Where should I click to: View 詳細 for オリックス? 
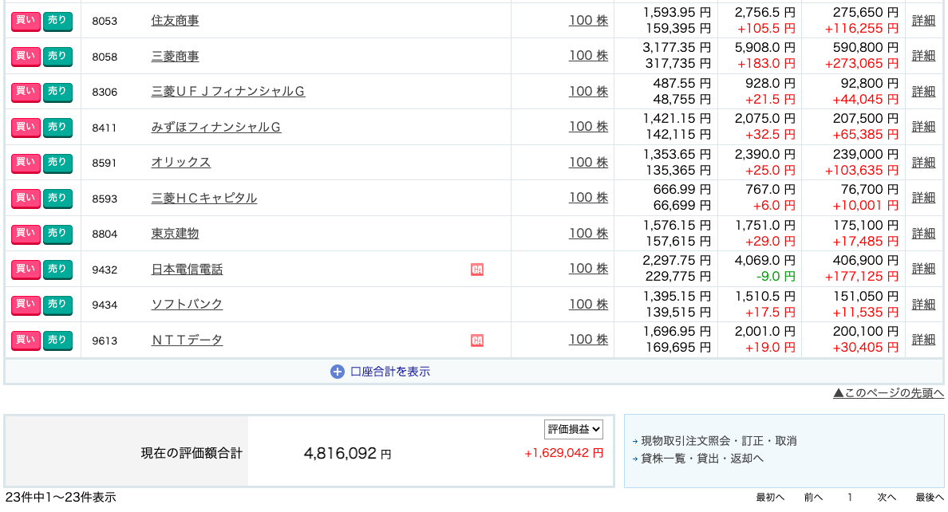[x=923, y=163]
